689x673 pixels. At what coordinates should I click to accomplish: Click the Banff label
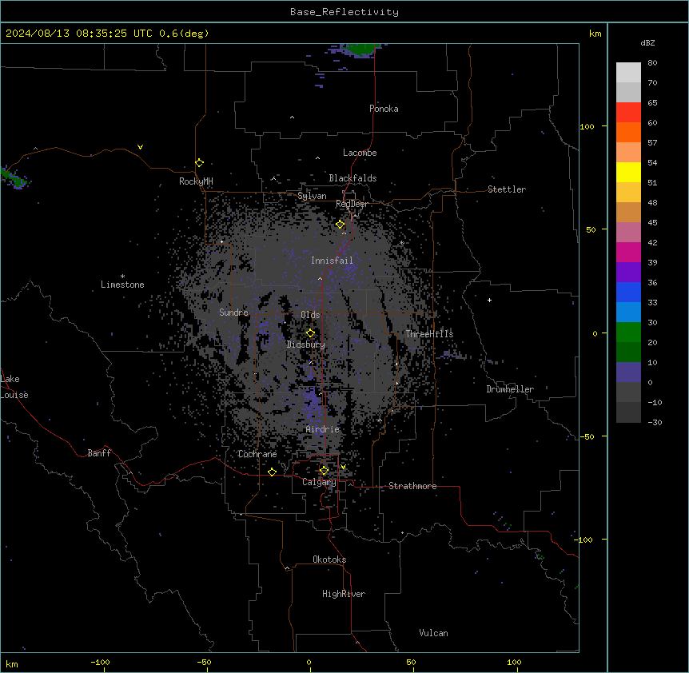(99, 453)
